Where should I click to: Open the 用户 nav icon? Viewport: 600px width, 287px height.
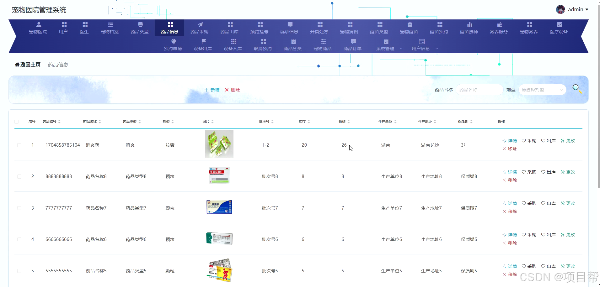64,24
